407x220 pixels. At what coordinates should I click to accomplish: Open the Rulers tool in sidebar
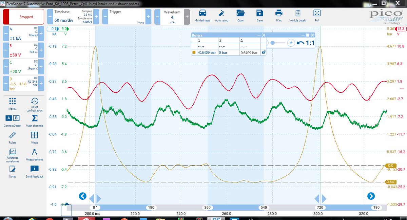(x=13, y=135)
